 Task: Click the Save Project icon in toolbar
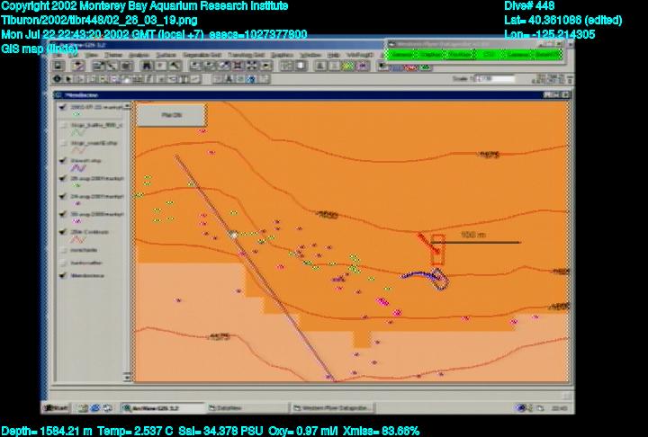(x=61, y=66)
